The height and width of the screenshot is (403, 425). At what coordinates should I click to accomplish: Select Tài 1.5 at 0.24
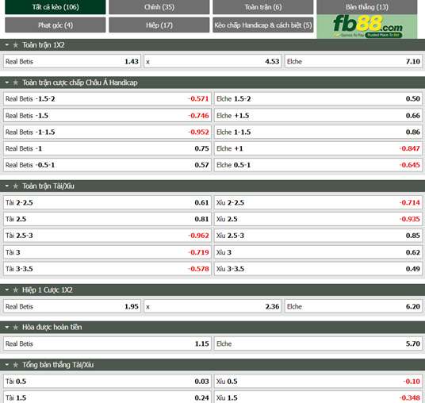[107, 397]
